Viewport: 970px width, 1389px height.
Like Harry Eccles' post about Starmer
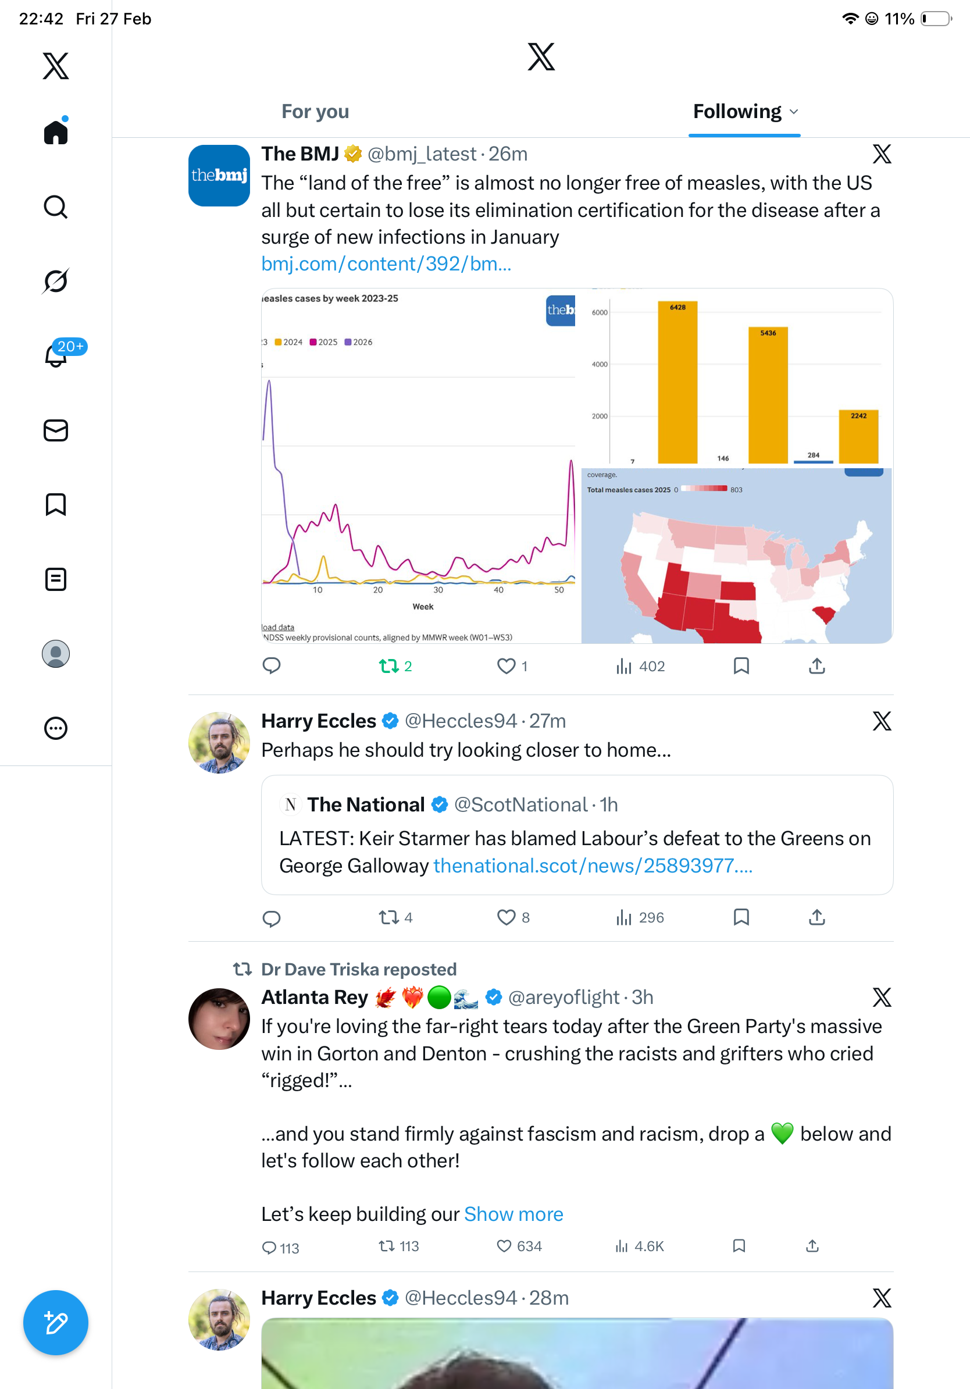[x=506, y=917]
